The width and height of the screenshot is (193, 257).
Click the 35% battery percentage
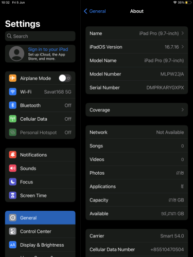point(181,3)
